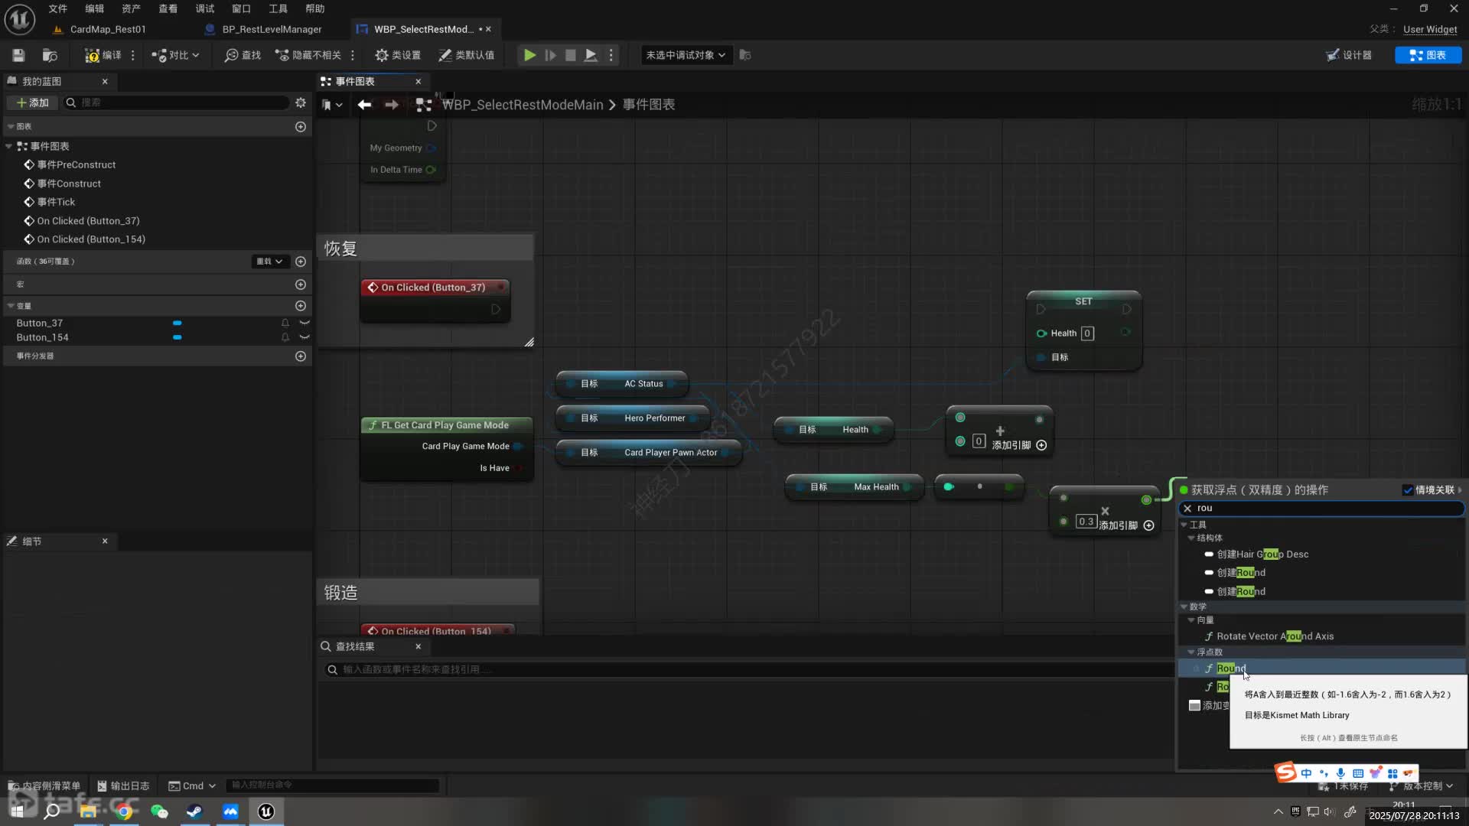
Task: Click the graph navigate back arrow
Action: click(364, 105)
